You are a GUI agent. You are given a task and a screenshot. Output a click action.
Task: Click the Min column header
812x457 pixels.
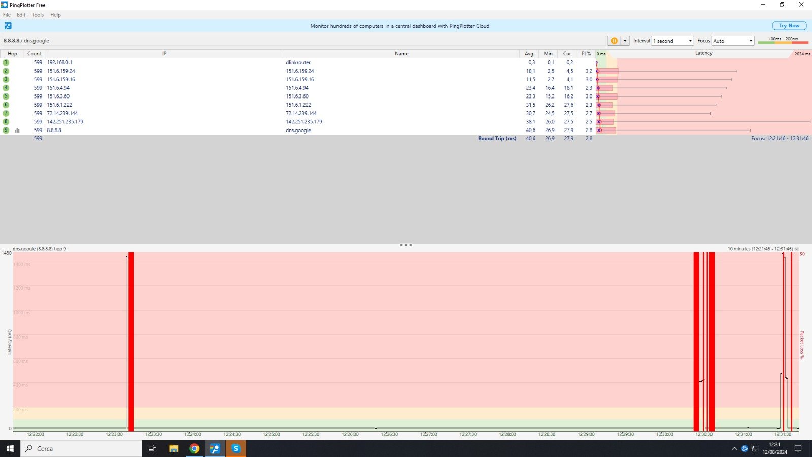tap(548, 53)
